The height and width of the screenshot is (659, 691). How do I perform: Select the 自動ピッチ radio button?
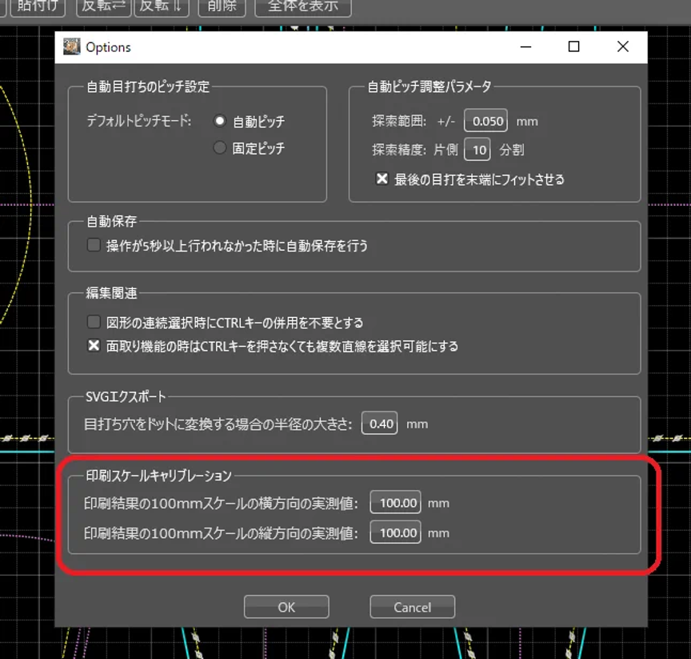[x=219, y=121]
